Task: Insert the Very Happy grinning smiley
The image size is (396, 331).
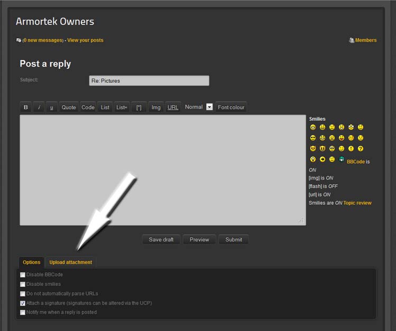Action: click(x=313, y=127)
